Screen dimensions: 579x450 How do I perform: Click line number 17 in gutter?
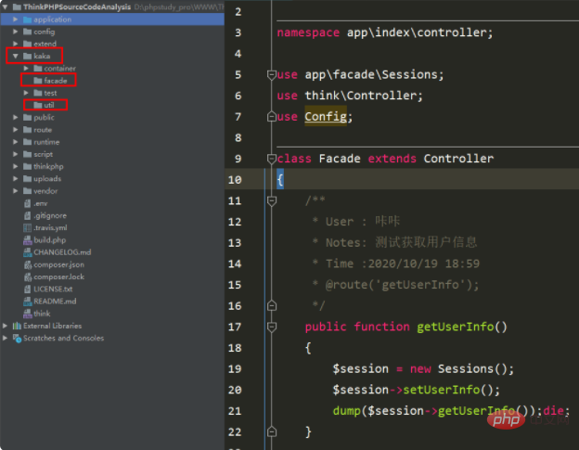click(235, 328)
